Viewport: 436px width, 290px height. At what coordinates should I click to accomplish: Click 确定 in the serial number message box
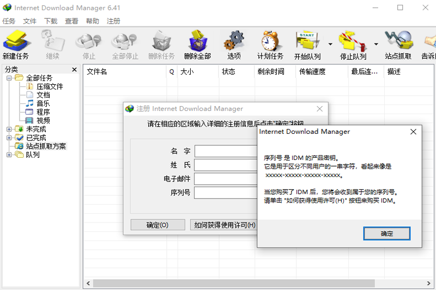[386, 233]
